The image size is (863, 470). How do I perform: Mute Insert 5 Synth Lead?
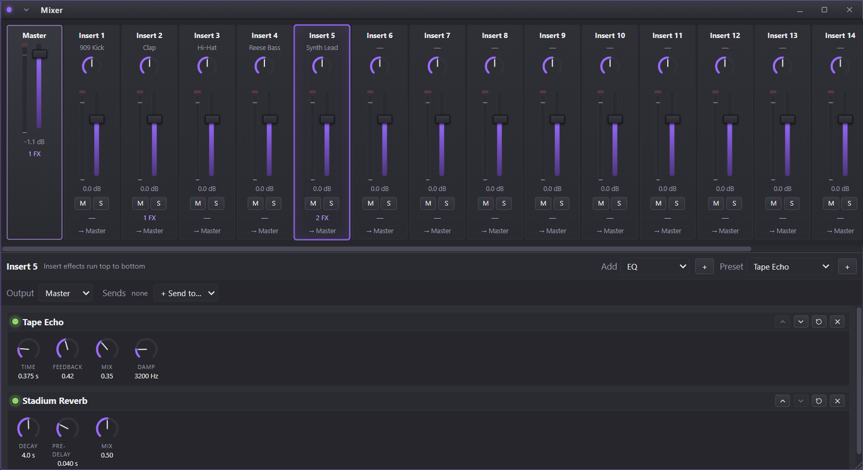tap(313, 204)
